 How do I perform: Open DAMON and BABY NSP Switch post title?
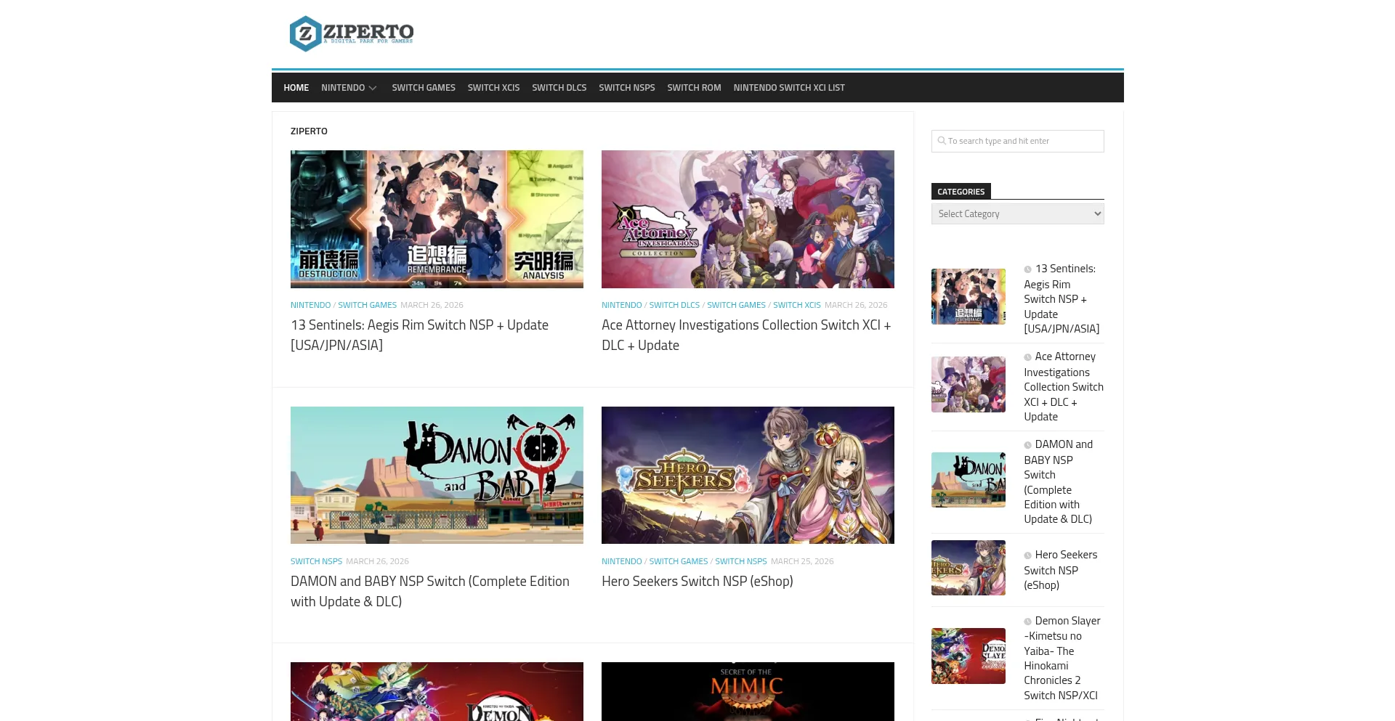[x=430, y=592]
